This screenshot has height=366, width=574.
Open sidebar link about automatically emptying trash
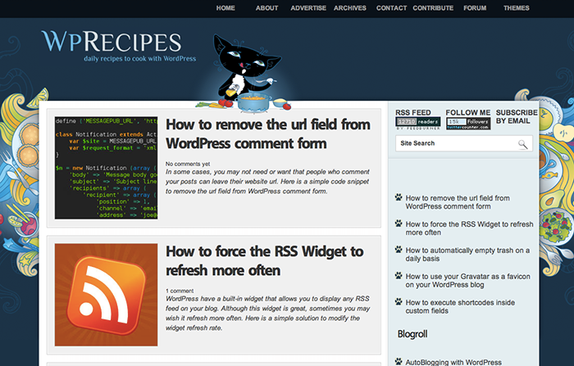467,255
